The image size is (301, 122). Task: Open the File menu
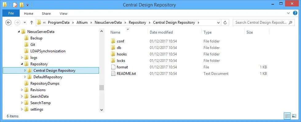tap(11, 13)
